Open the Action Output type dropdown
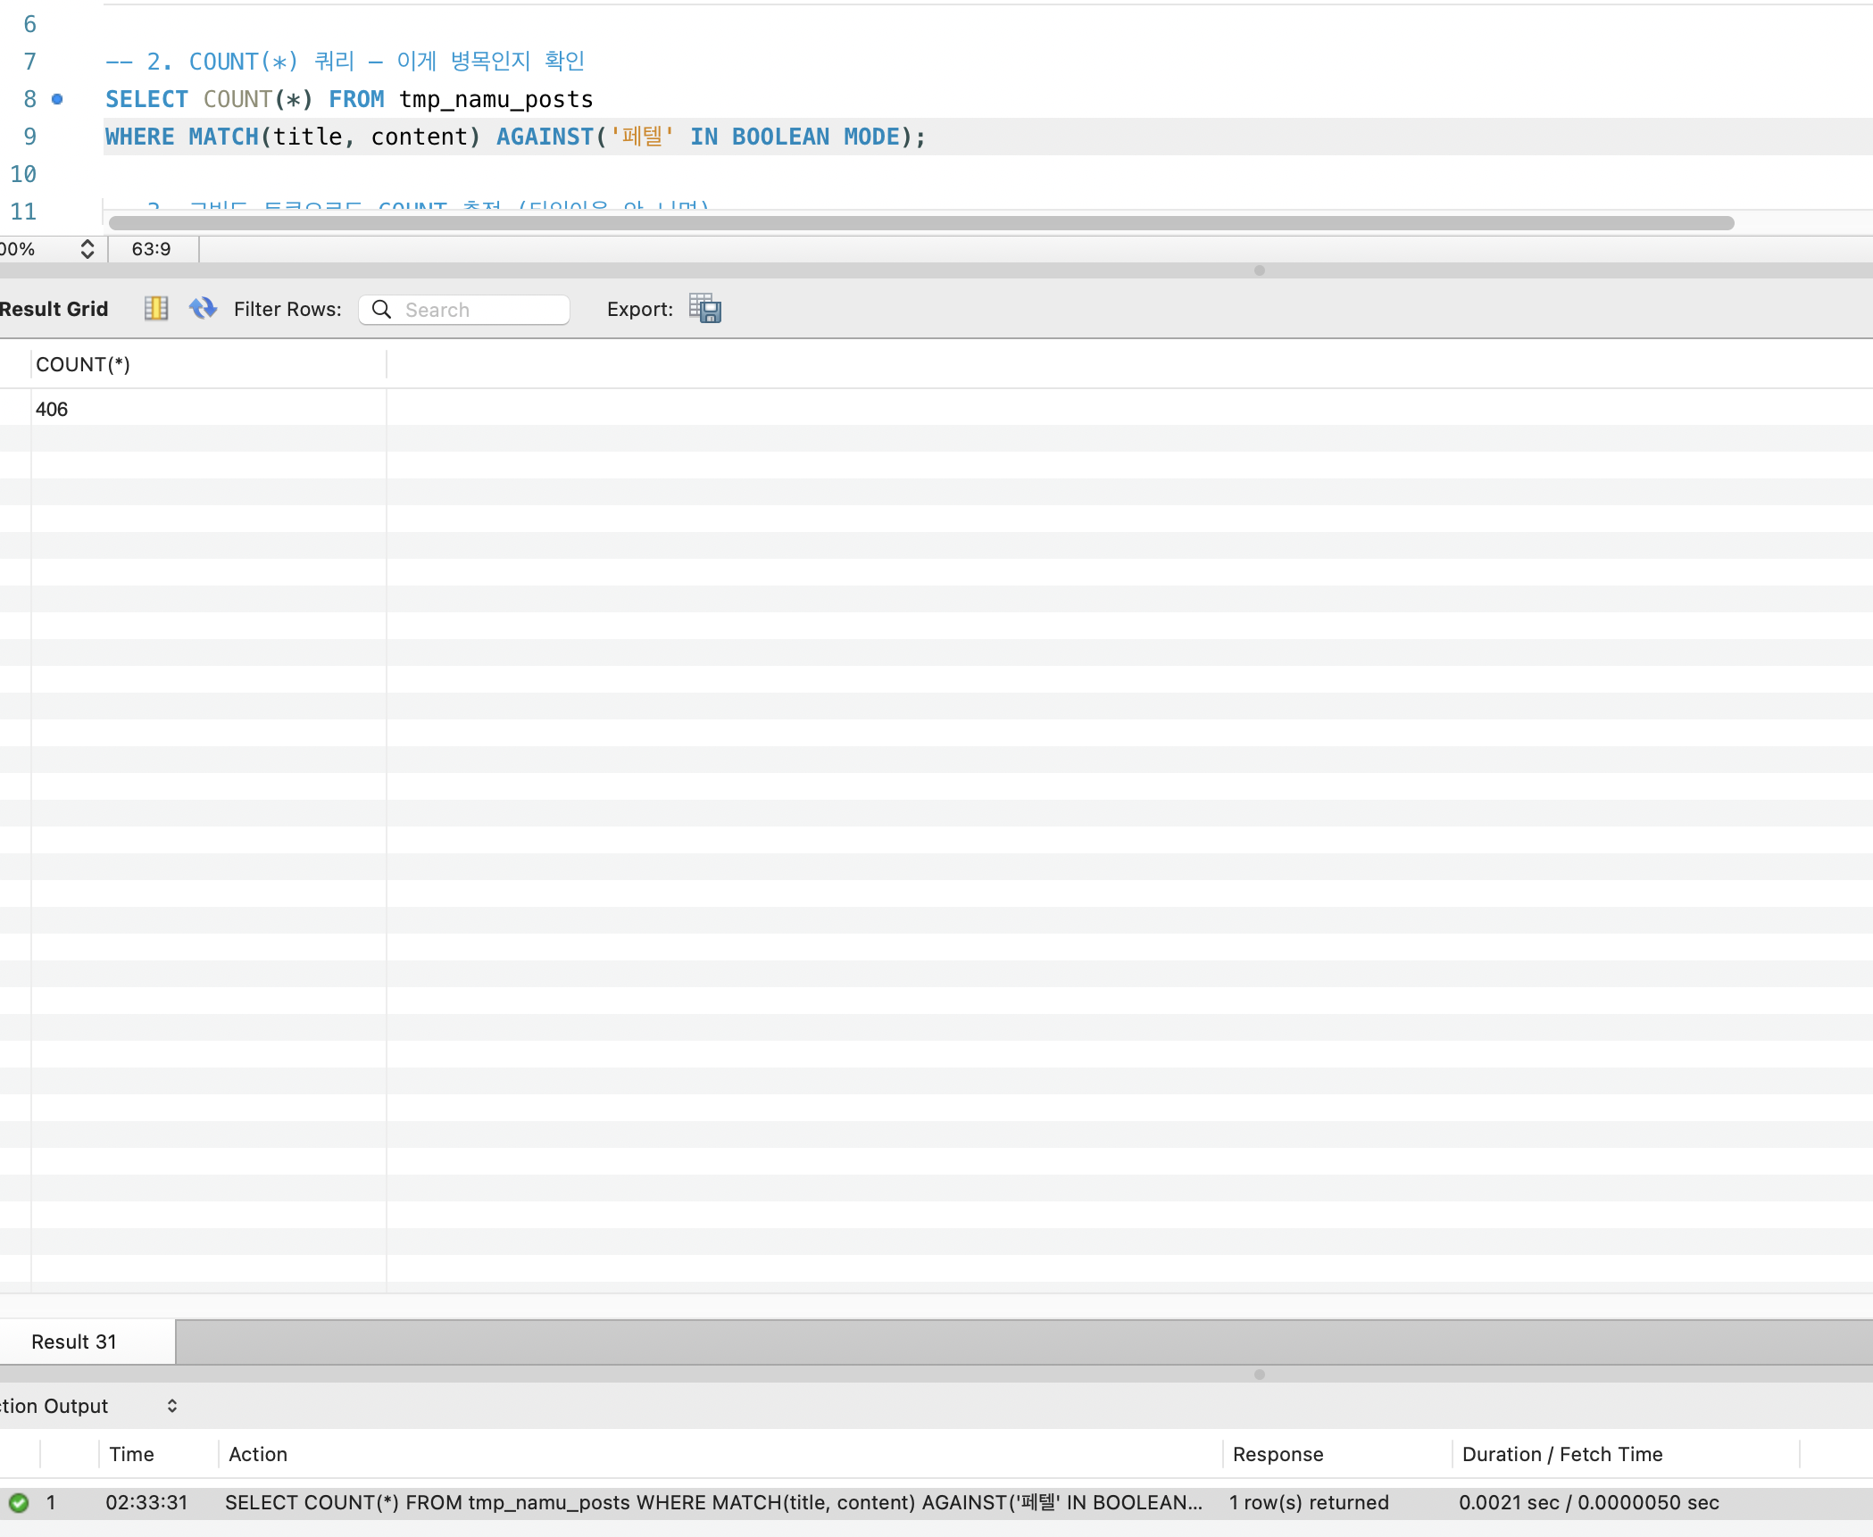Image resolution: width=1873 pixels, height=1537 pixels. 171,1406
